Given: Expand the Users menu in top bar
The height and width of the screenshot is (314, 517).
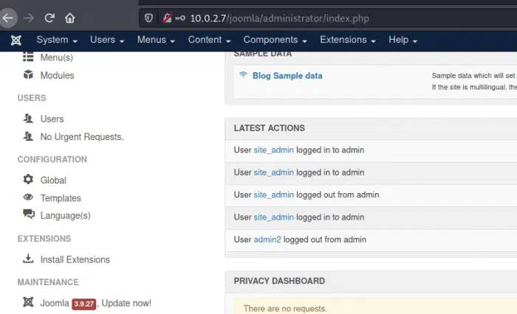Looking at the screenshot, I should pos(107,40).
